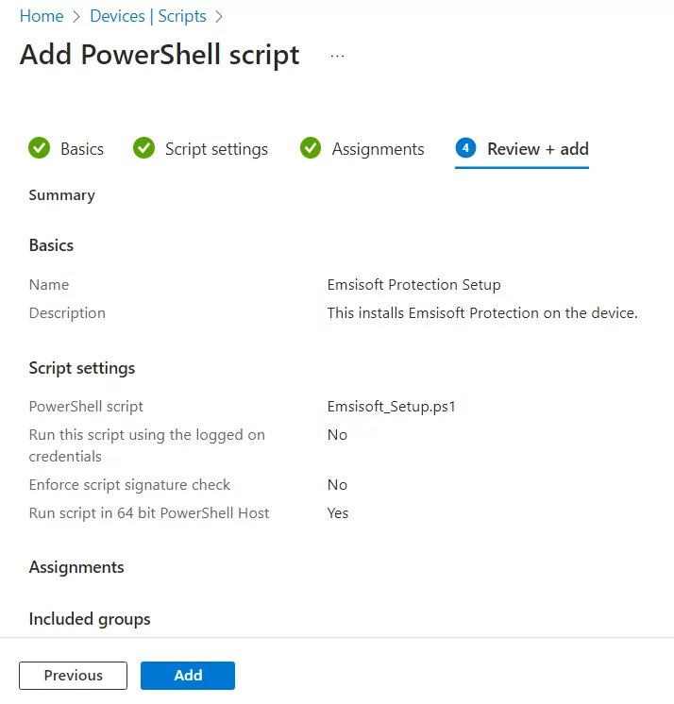Click the blue Add button
Viewport: 674px width, 704px height.
[188, 675]
